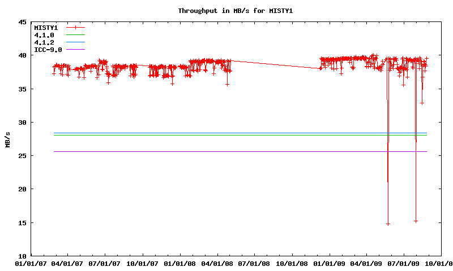Click the isolated red data point near 33 MB/s
The width and height of the screenshot is (453, 271).
click(422, 103)
